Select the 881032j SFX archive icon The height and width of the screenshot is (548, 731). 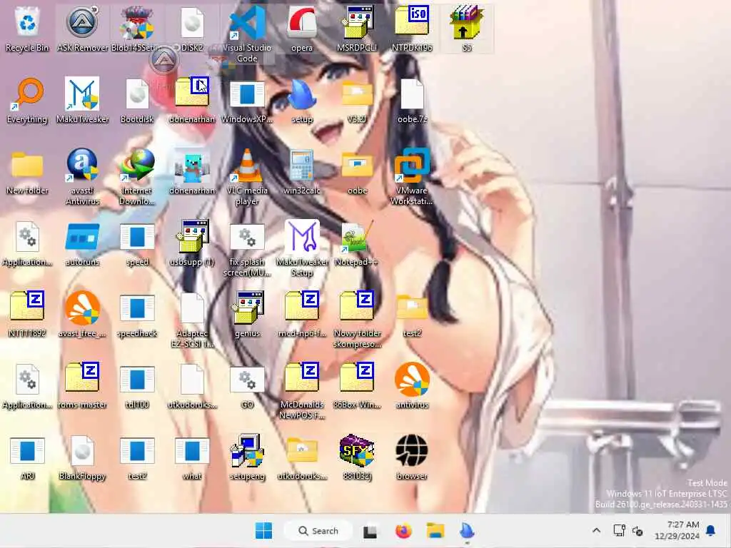[x=357, y=457]
